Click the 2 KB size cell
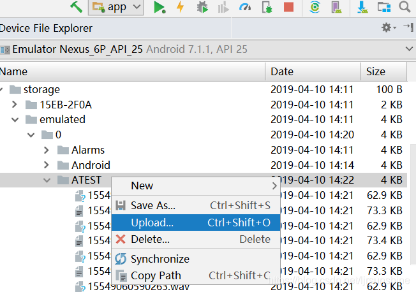This screenshot has width=416, height=292. (392, 105)
